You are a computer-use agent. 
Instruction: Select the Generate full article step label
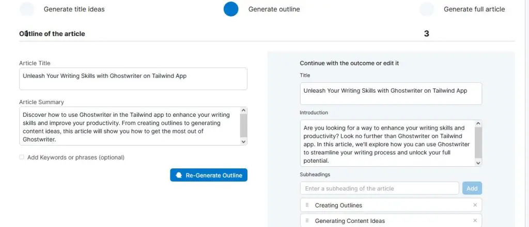[x=474, y=9]
